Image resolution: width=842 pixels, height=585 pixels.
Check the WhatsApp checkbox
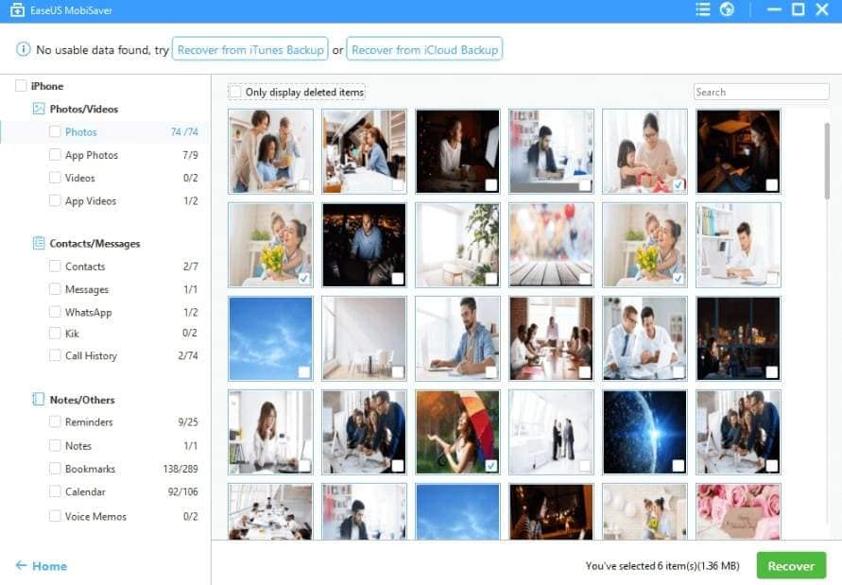coord(55,312)
